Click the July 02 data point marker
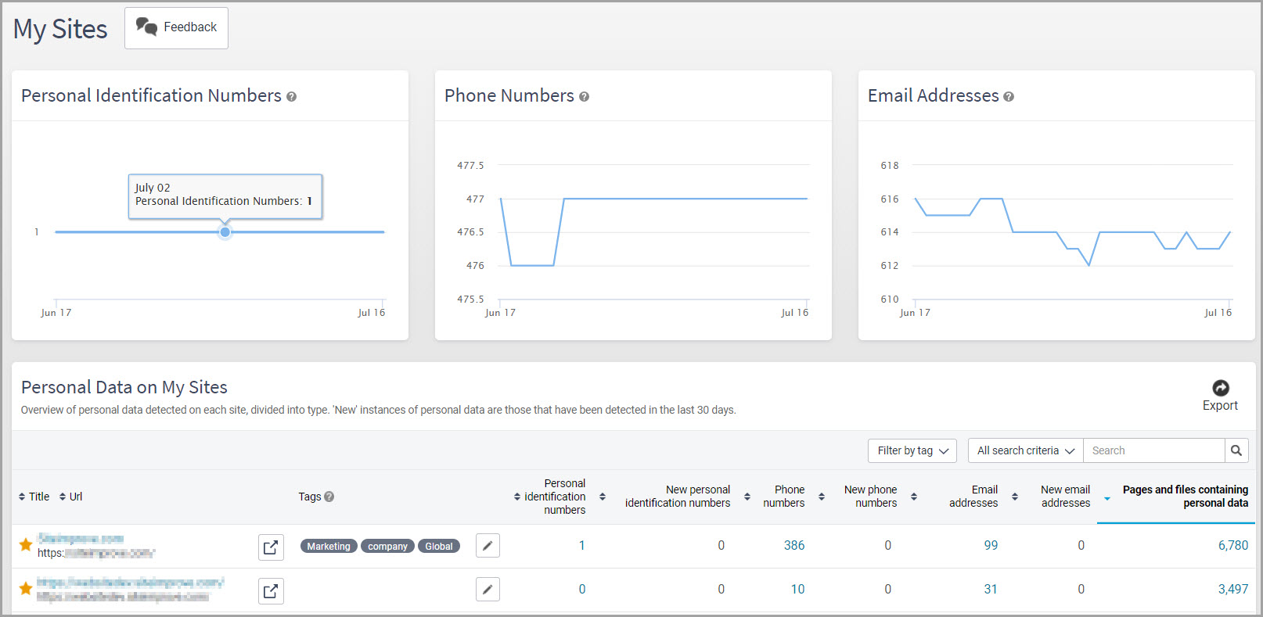Viewport: 1263px width, 617px height. coord(225,231)
